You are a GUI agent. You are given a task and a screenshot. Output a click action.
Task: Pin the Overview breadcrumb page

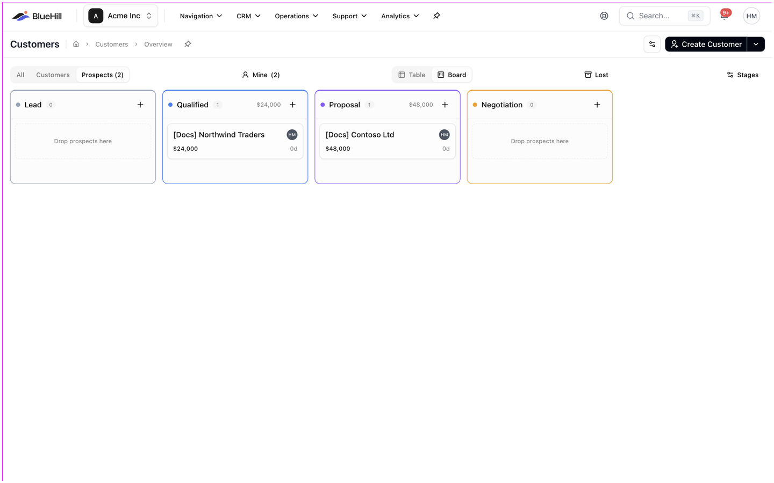point(188,45)
